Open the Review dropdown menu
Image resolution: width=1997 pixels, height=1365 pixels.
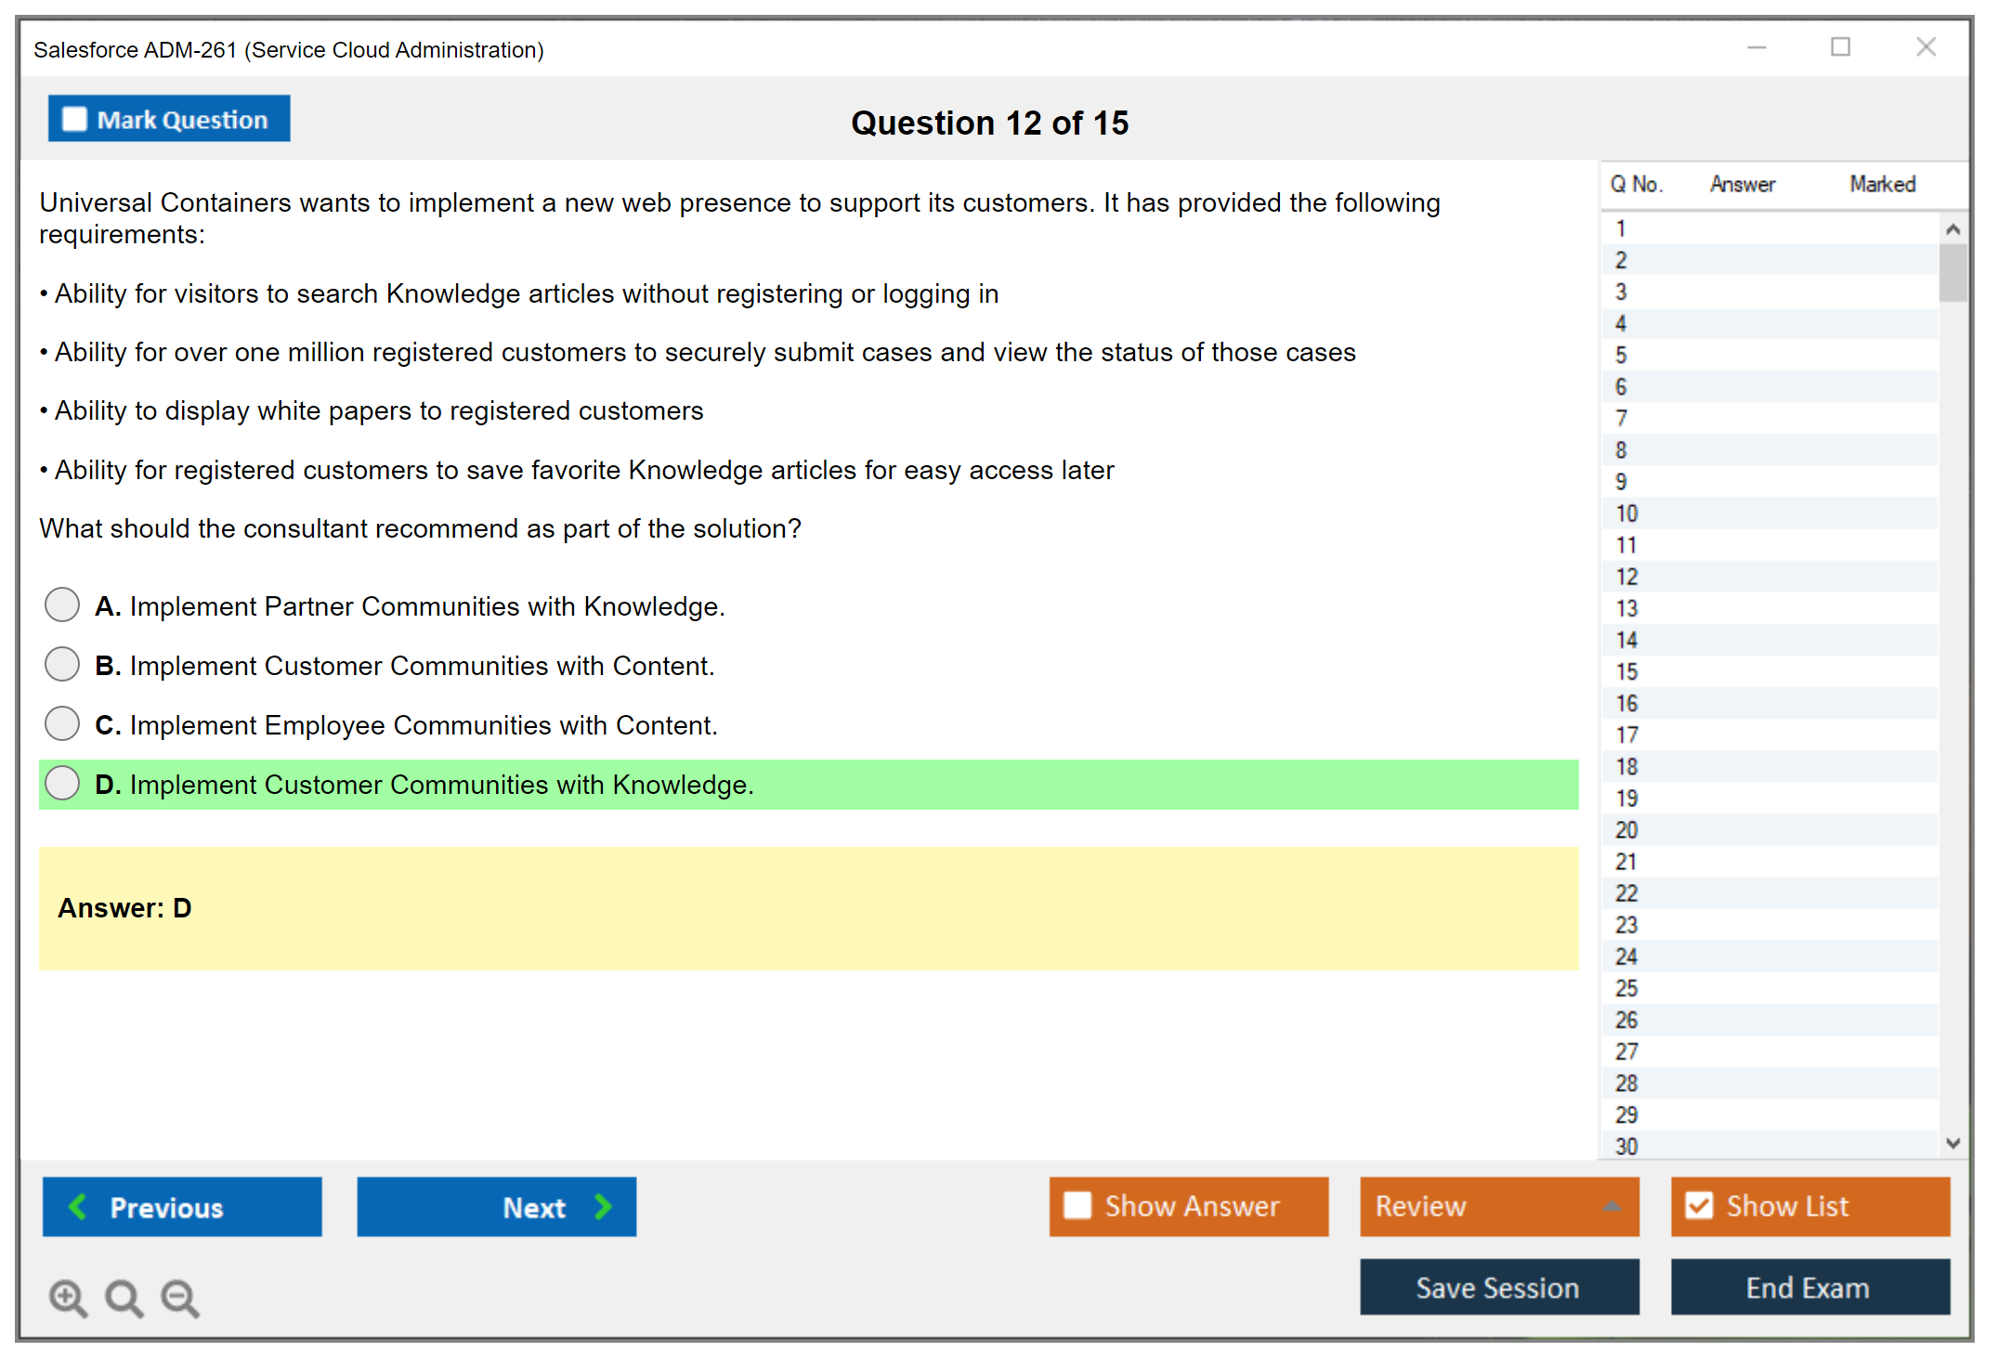point(1612,1205)
